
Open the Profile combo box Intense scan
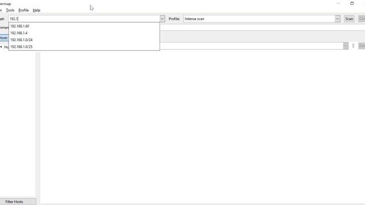tap(259, 19)
